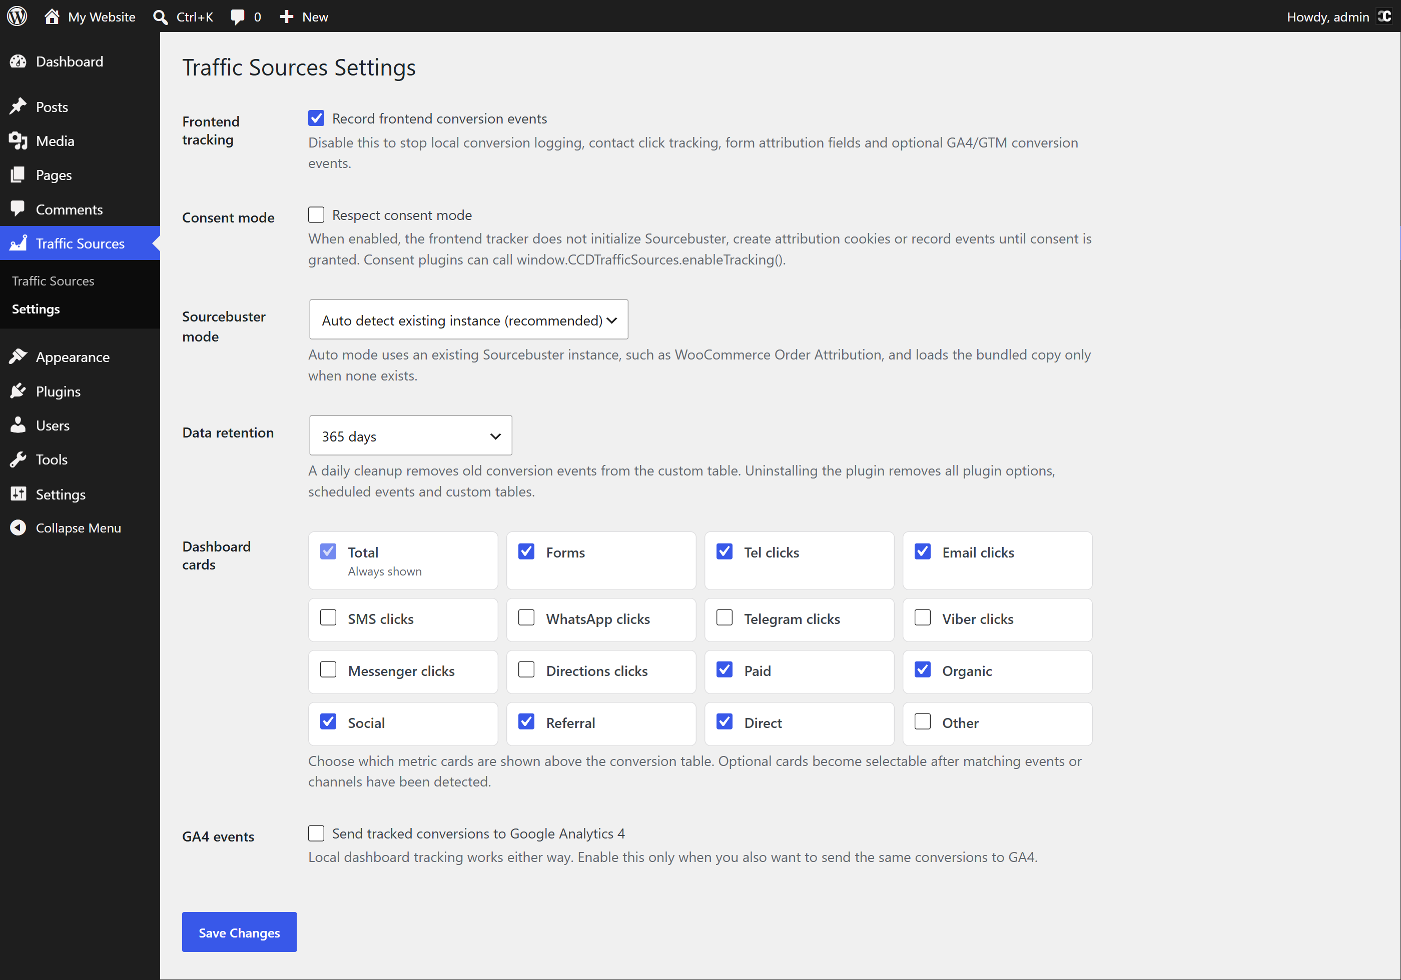Enable Send tracked conversions to Google Analytics 4

(316, 833)
